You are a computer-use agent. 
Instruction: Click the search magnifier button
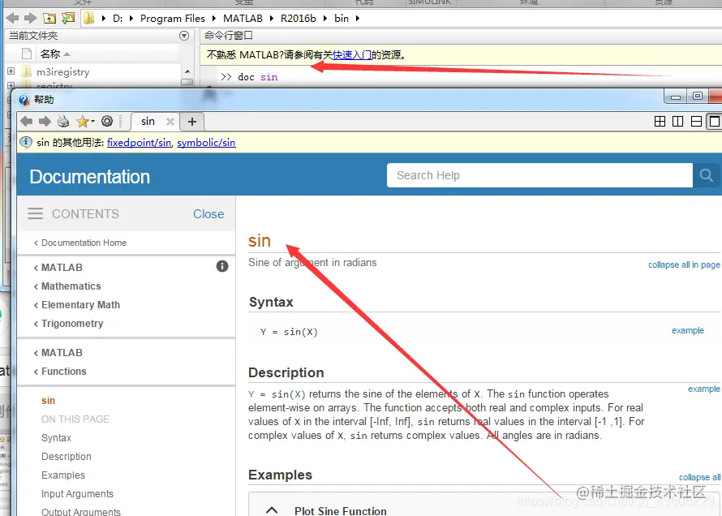707,175
